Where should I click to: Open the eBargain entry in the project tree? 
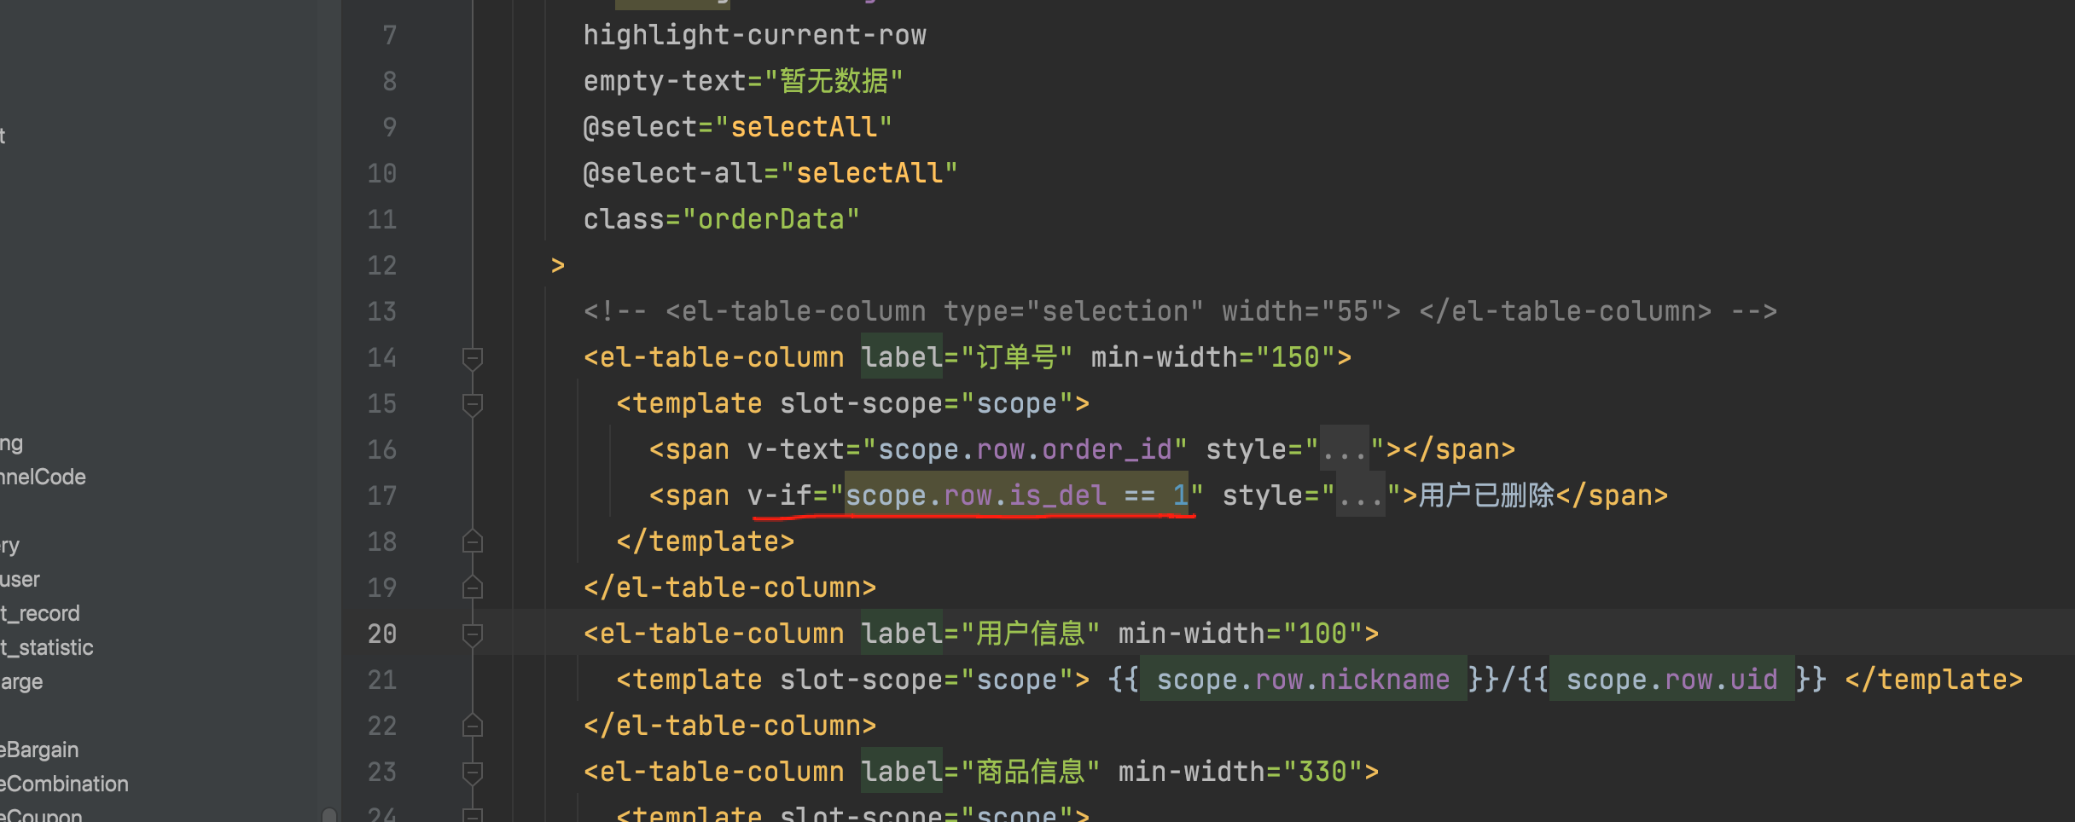[x=39, y=750]
